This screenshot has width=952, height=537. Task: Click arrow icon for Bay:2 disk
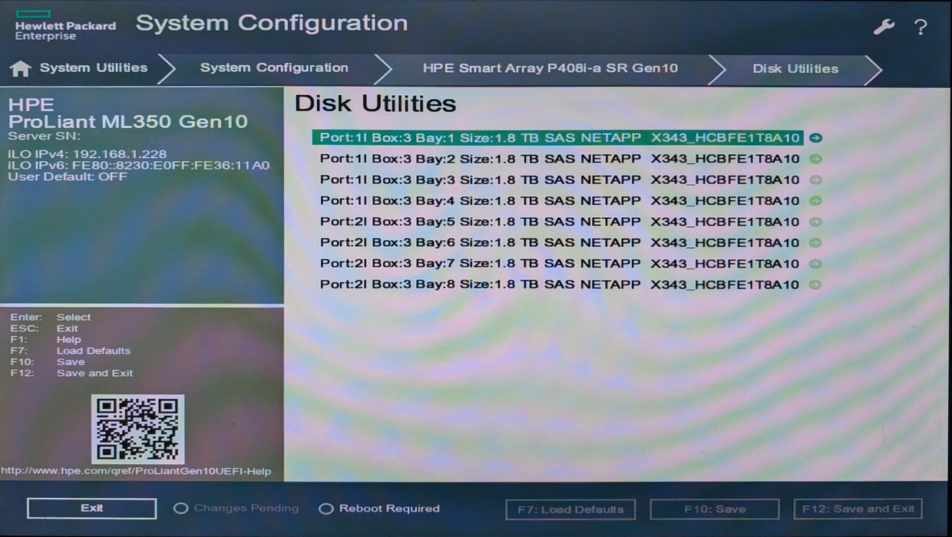click(x=815, y=159)
